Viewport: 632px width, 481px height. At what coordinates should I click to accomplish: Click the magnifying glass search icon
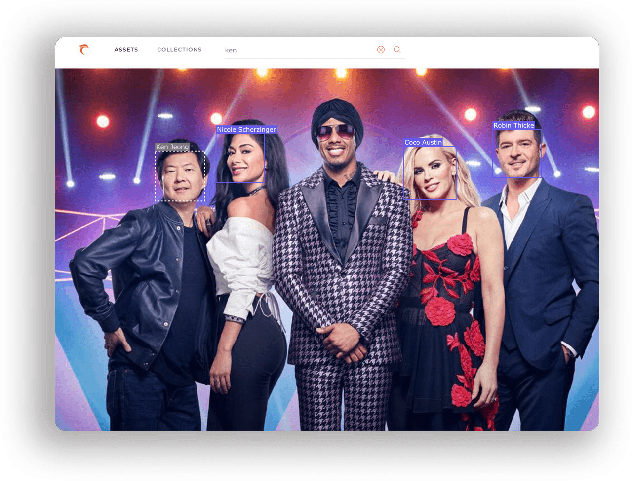point(397,50)
